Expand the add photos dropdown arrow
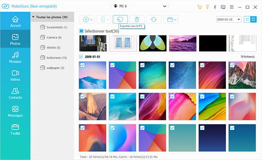Image resolution: width=262 pixels, height=160 pixels. (91, 20)
